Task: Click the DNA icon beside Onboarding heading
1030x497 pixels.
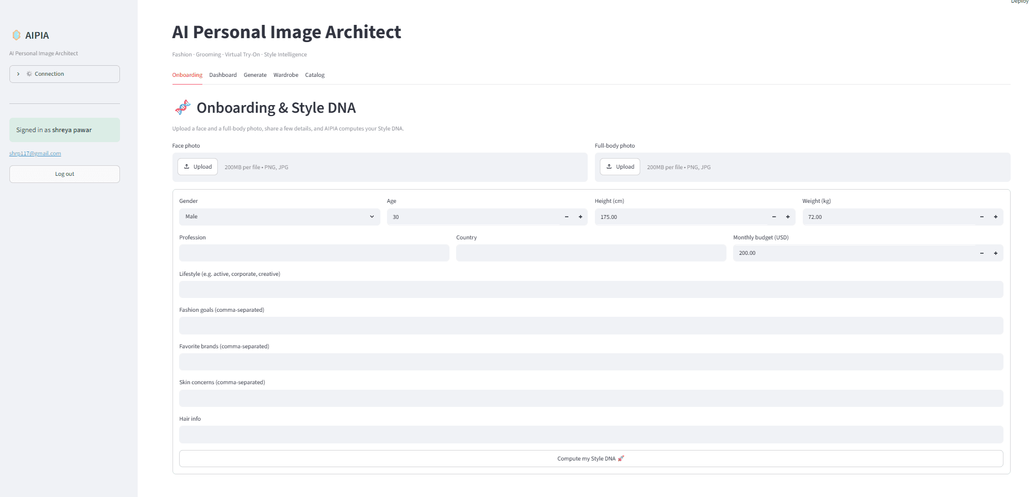Action: click(x=182, y=107)
